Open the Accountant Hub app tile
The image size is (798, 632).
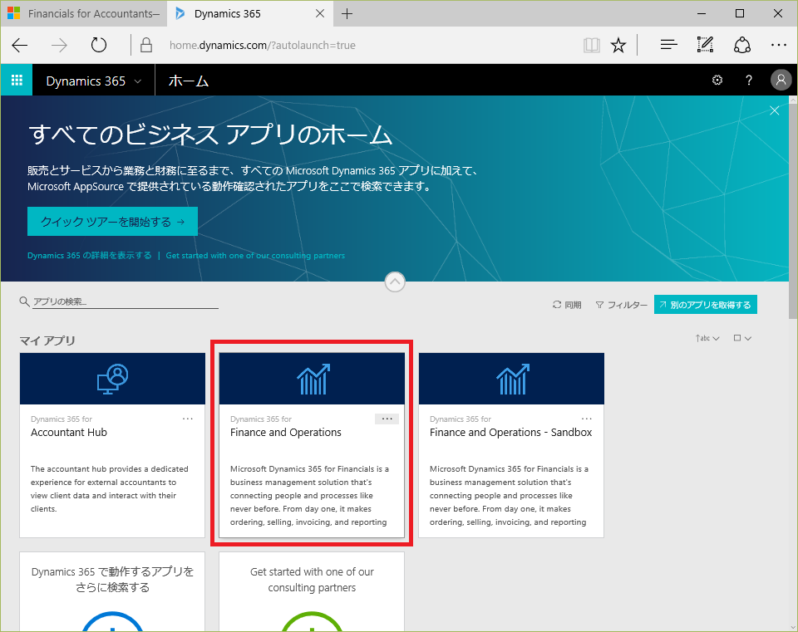point(112,445)
